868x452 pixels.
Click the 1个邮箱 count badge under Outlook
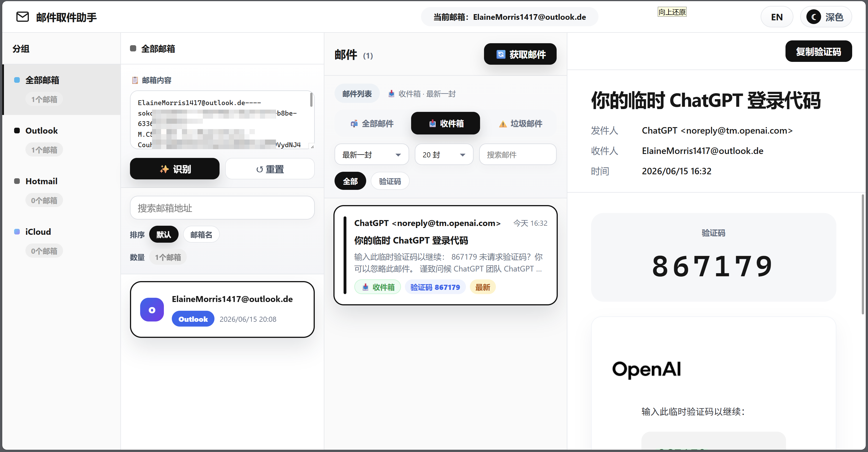(44, 149)
